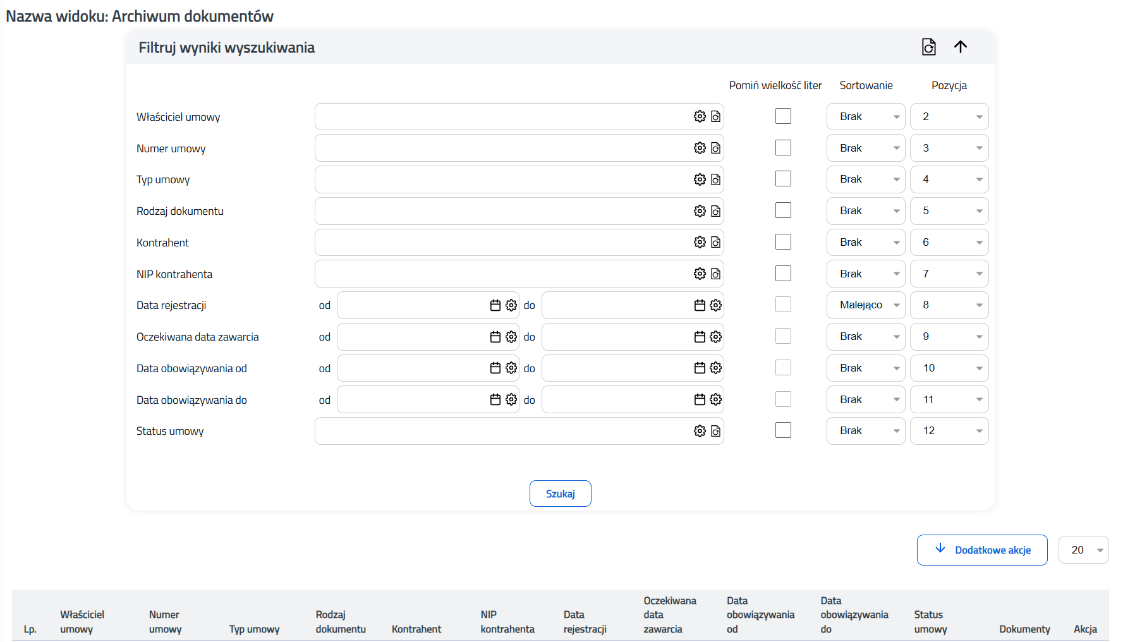
Task: Open Malejąco sorting dropdown for Data rejestracji
Action: point(866,305)
